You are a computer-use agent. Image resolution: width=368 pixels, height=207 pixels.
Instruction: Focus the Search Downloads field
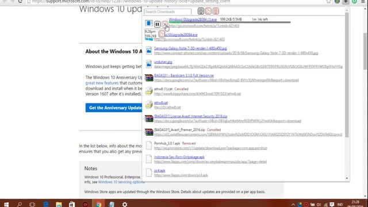[167, 11]
